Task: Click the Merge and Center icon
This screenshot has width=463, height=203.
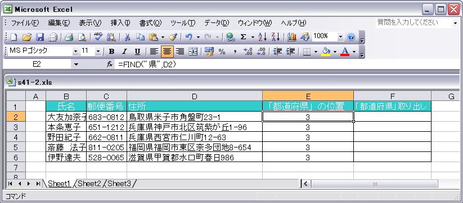Action: [193, 52]
